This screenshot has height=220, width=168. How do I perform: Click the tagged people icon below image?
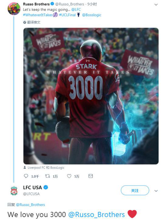click(25, 167)
